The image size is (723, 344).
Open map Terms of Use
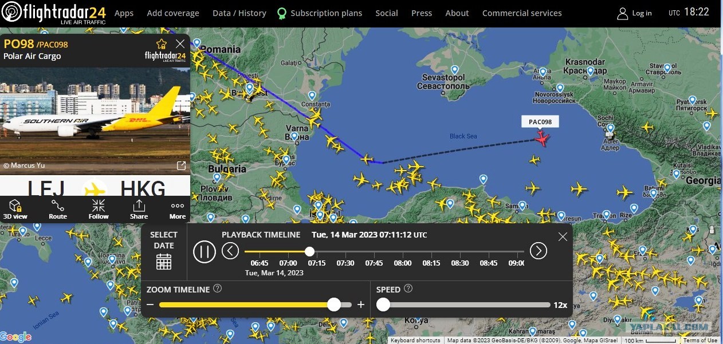[700, 341]
